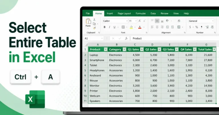Switch to the View tab
Image resolution: width=219 pixels, height=115 pixels.
coord(176,13)
